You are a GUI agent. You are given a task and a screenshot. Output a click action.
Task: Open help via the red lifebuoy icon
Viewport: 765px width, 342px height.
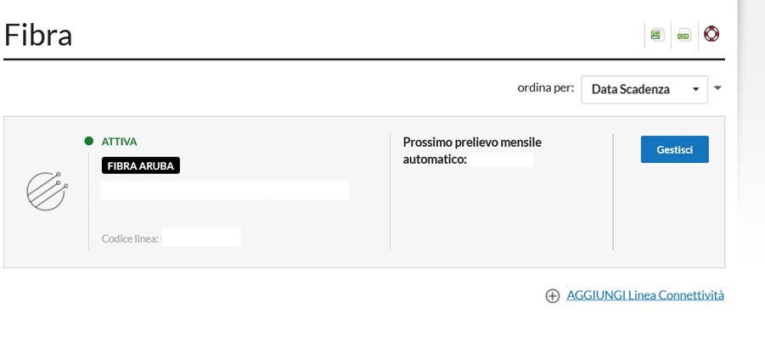click(712, 35)
